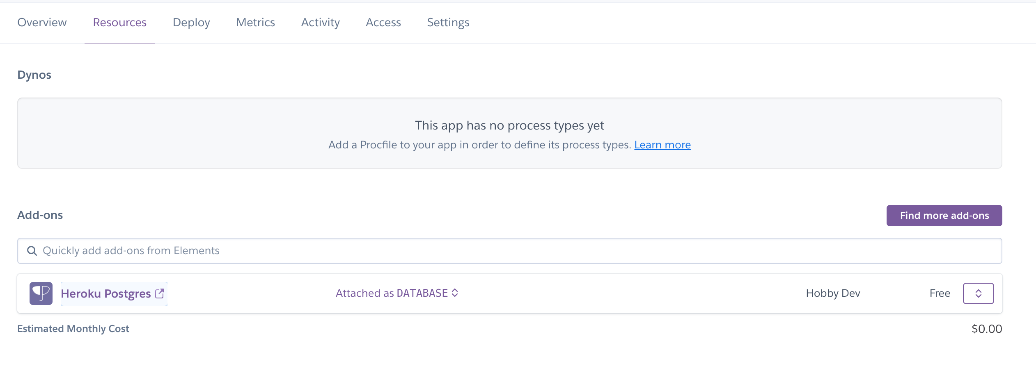Follow the Learn more Procfile link
The image size is (1036, 373).
click(x=662, y=145)
